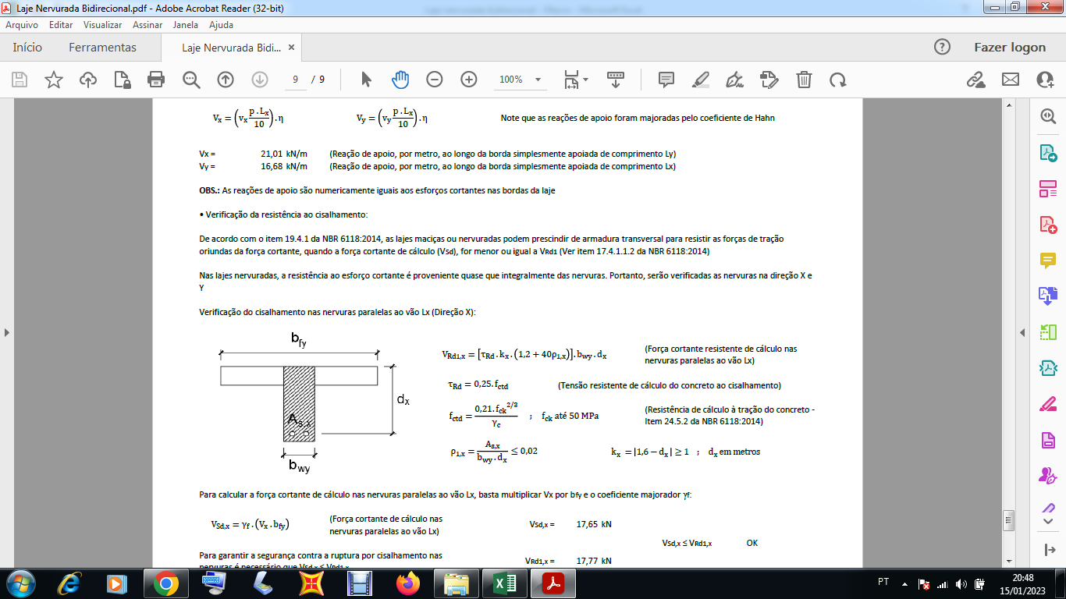Open Combine Files in the right panel
1066x599 pixels.
point(1047,296)
